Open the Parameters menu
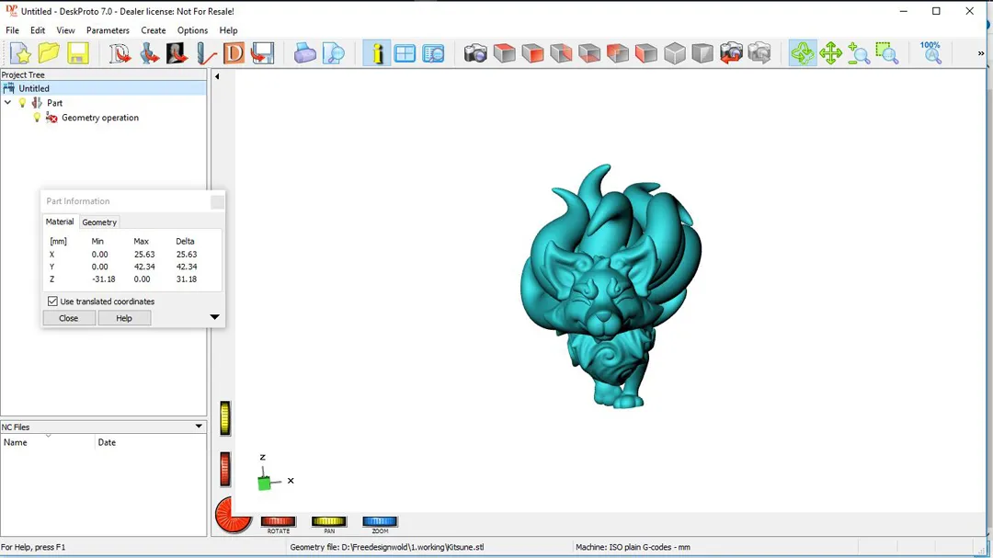The height and width of the screenshot is (558, 993). pyautogui.click(x=108, y=30)
